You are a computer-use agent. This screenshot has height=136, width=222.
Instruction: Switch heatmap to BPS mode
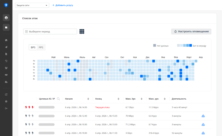pos(33,47)
